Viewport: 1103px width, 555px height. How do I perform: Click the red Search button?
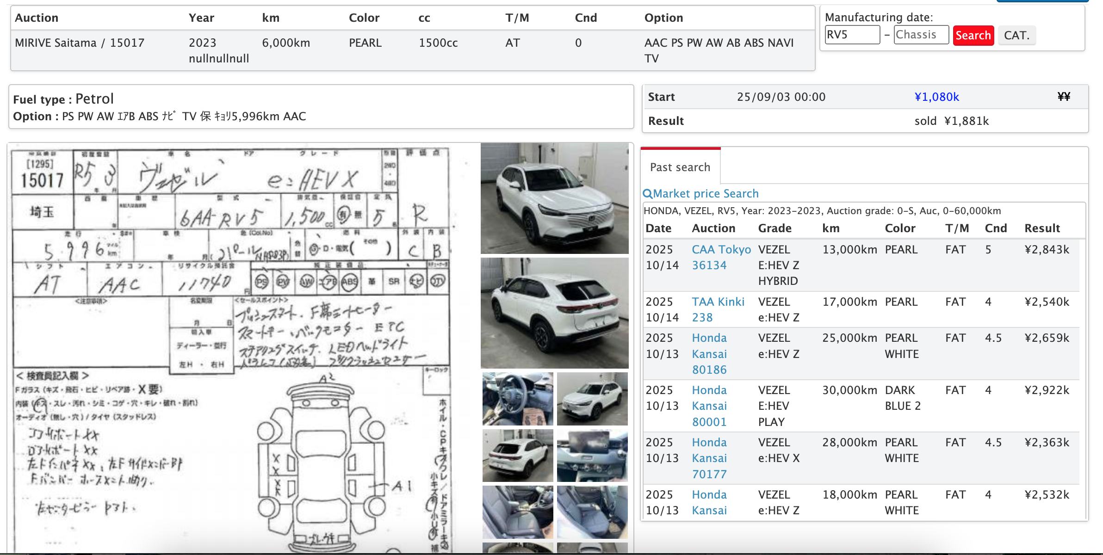[x=973, y=36]
